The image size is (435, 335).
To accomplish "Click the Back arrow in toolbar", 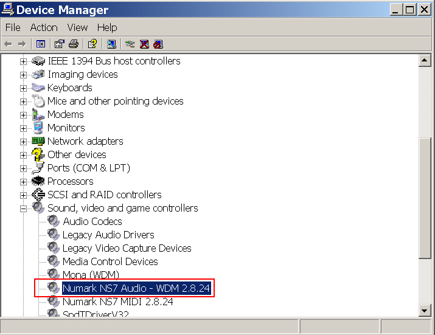I will 9,44.
